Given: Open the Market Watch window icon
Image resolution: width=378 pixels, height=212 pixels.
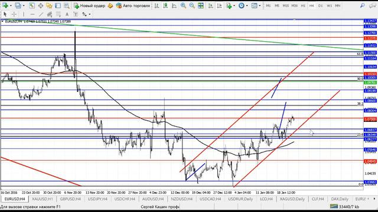Looking at the screenshot, I should tap(32, 5).
